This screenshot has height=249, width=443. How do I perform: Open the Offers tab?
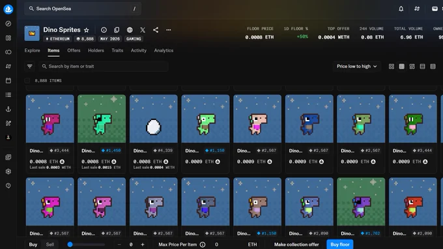pos(74,51)
